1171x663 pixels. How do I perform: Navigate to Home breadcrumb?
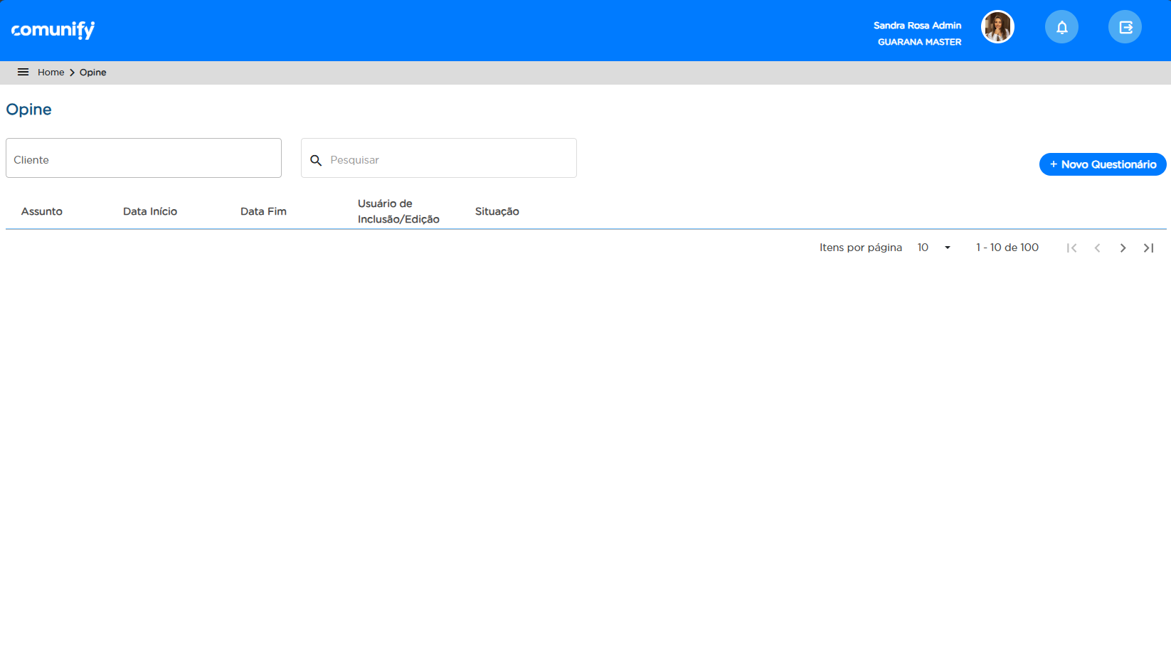pos(51,73)
